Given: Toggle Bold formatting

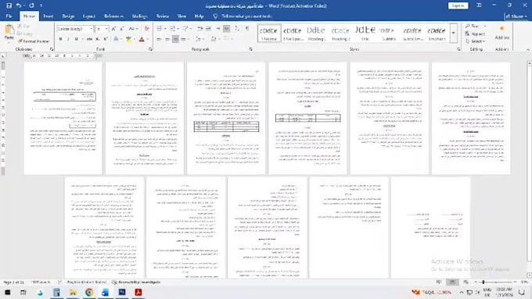Looking at the screenshot, I should (61, 39).
